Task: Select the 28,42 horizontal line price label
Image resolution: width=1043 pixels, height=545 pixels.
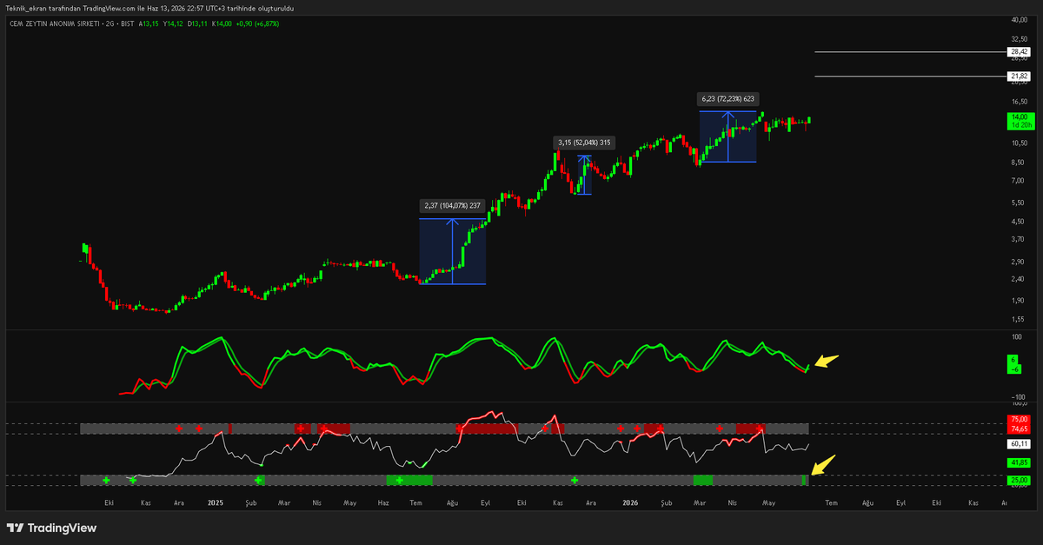Action: pos(1019,52)
